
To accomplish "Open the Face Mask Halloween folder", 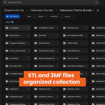I will click(x=75, y=66).
